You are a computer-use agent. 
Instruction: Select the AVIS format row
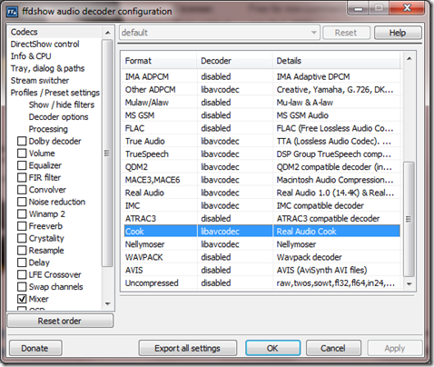[262, 270]
